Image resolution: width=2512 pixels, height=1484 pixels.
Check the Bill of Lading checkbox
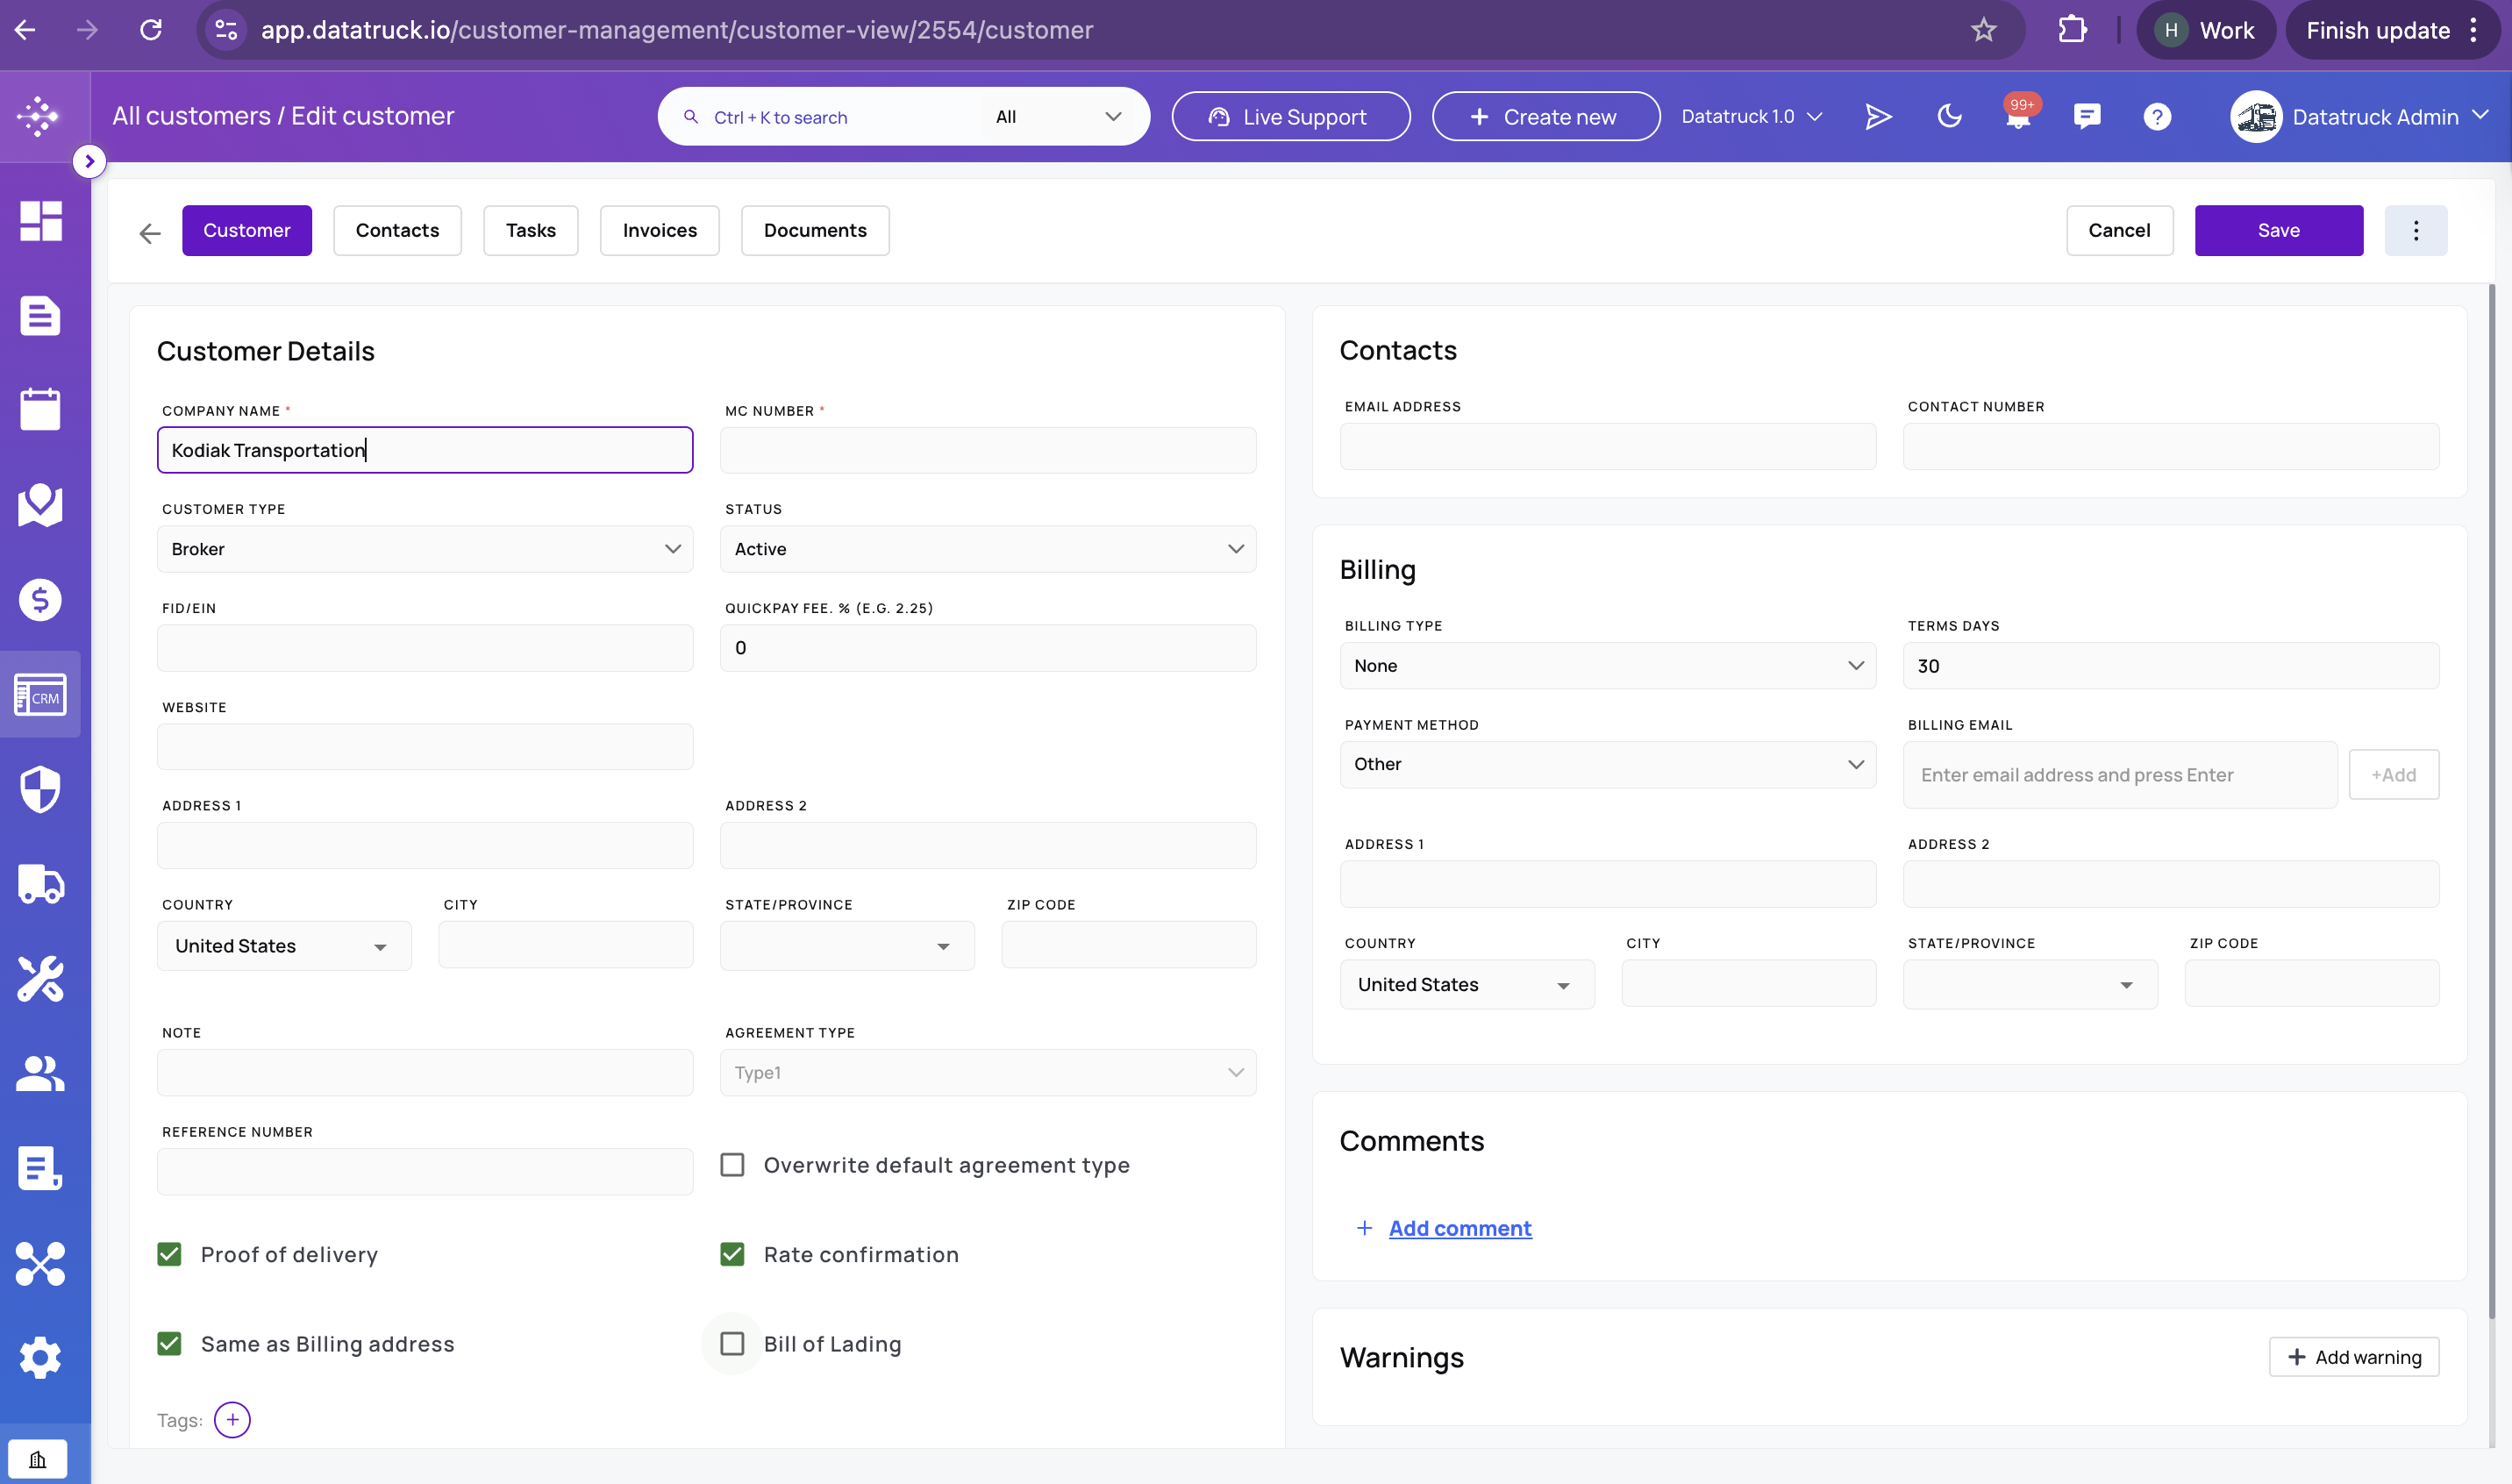coord(732,1343)
